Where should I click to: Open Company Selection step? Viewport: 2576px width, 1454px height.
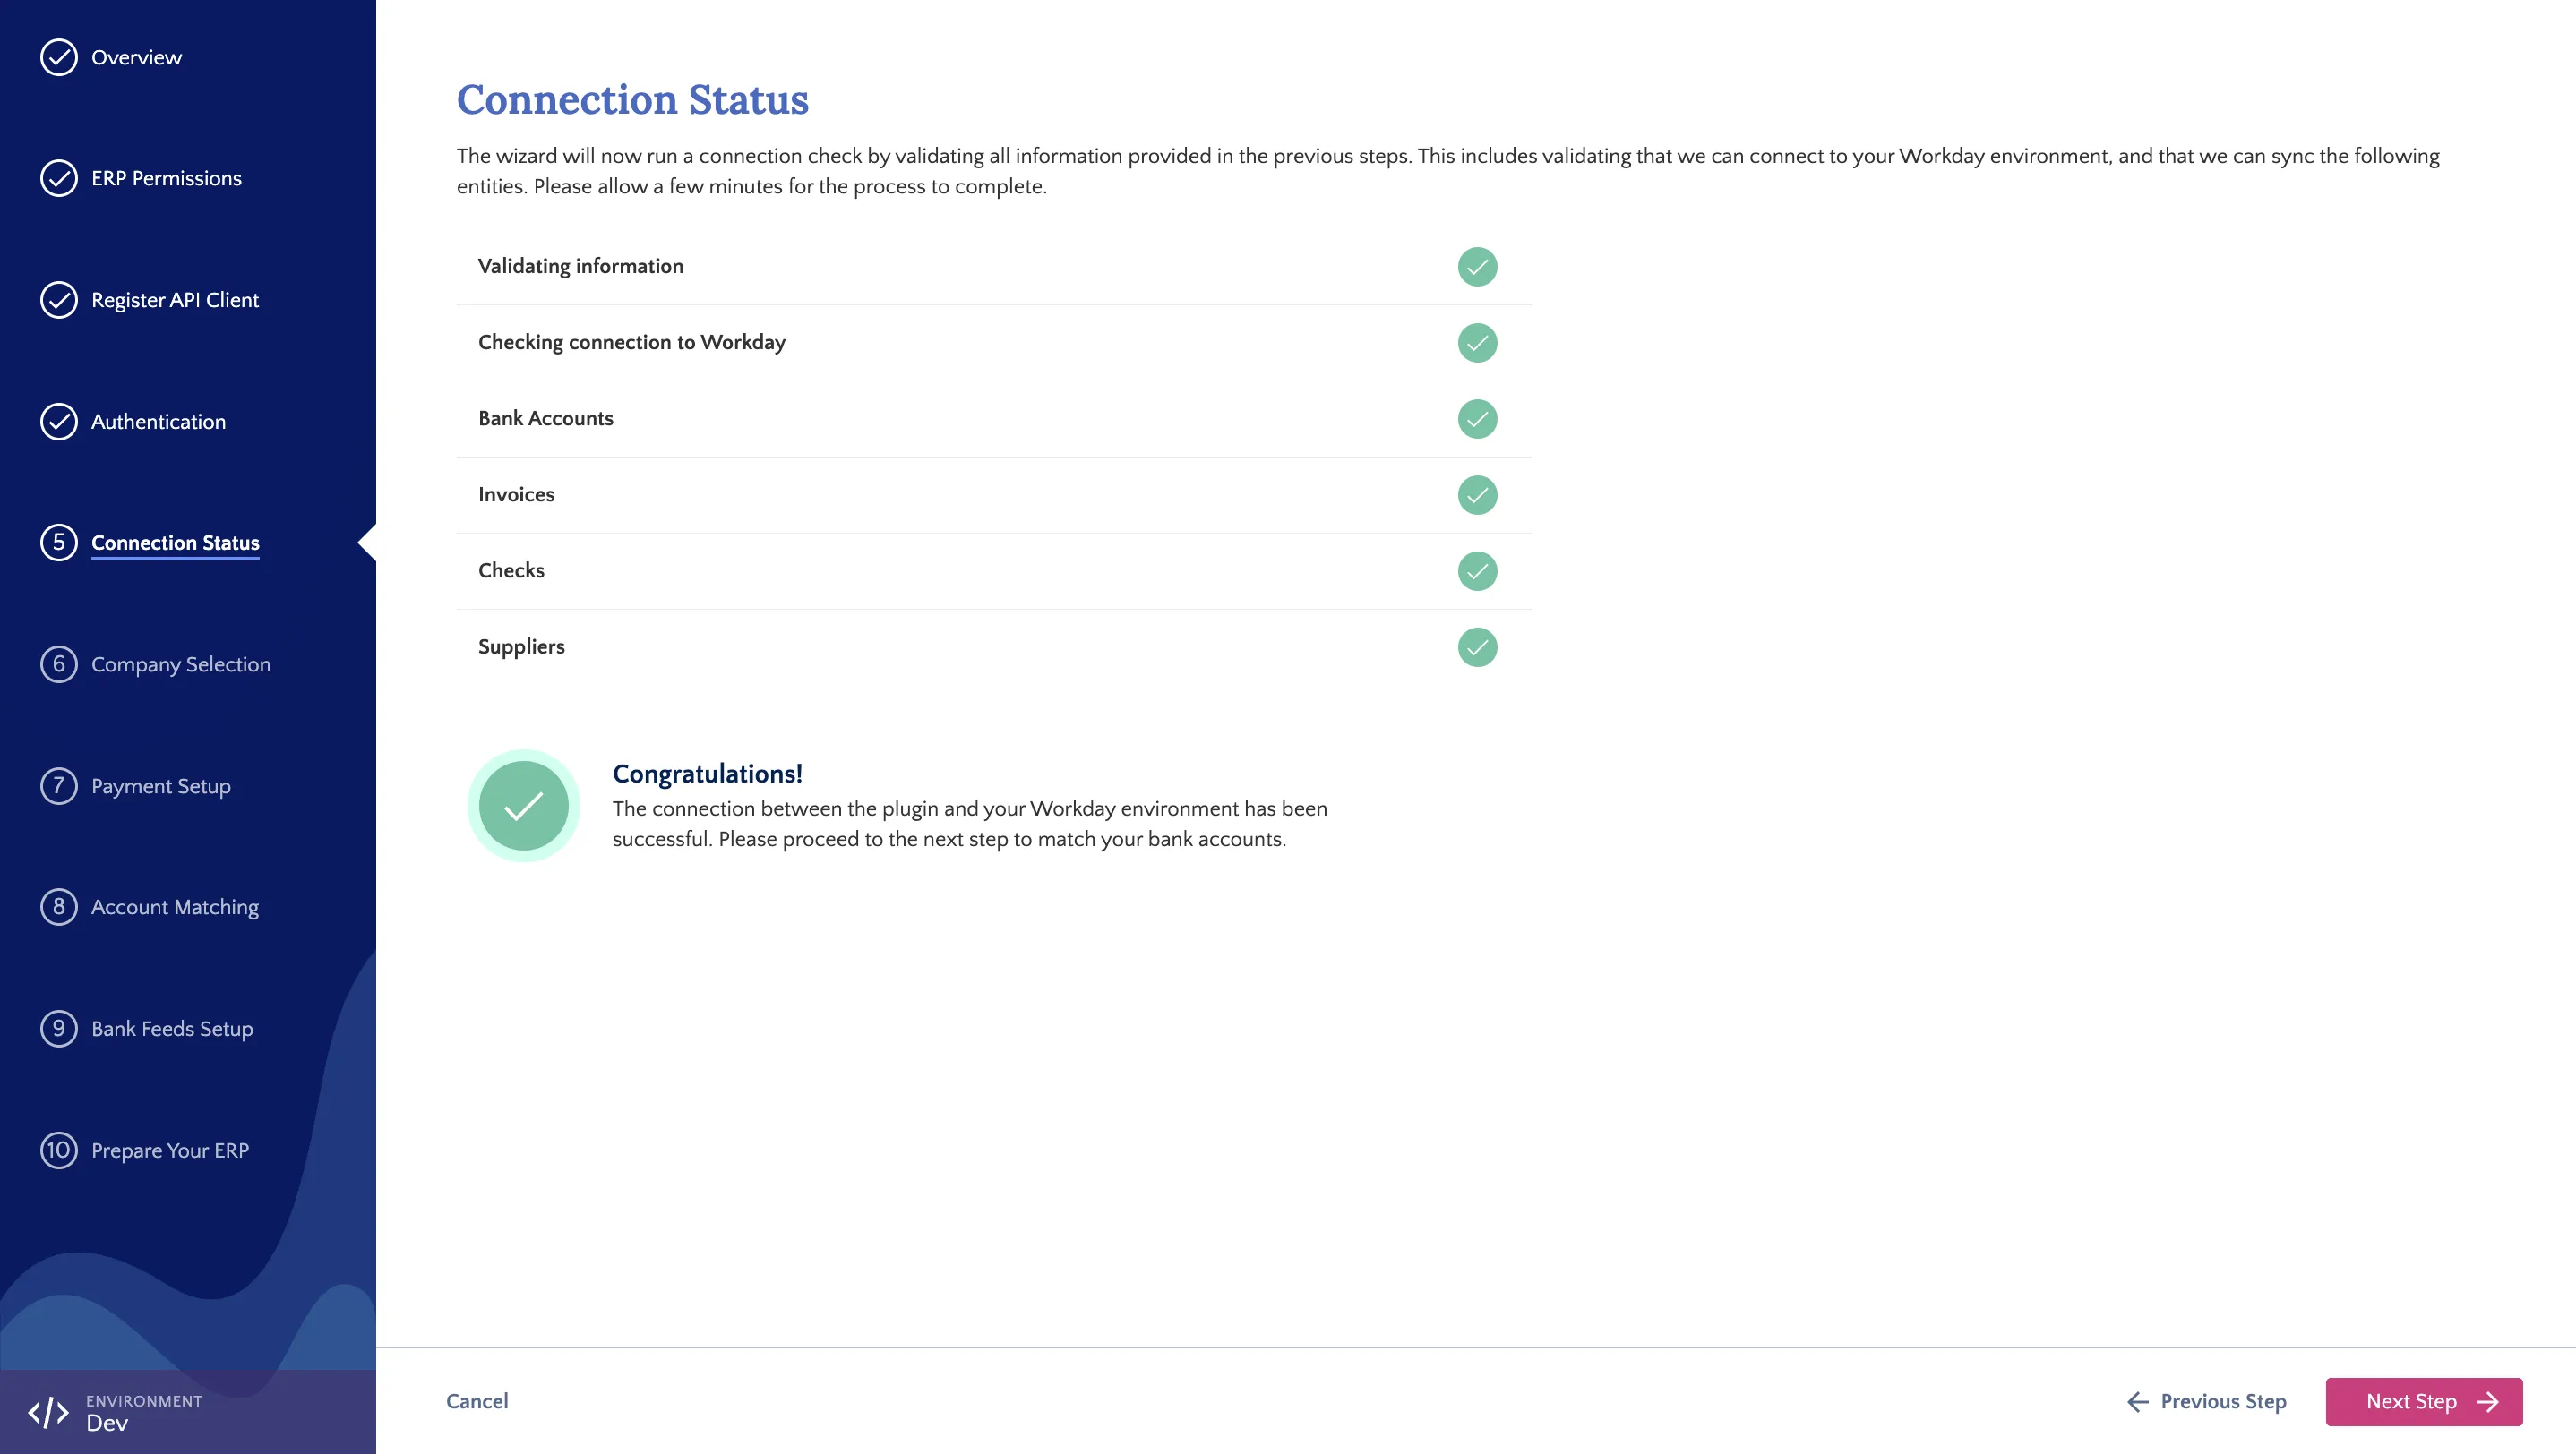(181, 664)
